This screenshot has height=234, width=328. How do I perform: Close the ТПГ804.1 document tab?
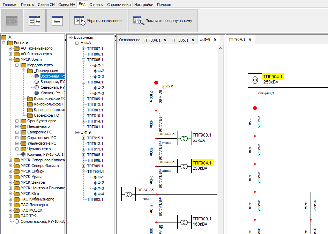tap(165, 40)
